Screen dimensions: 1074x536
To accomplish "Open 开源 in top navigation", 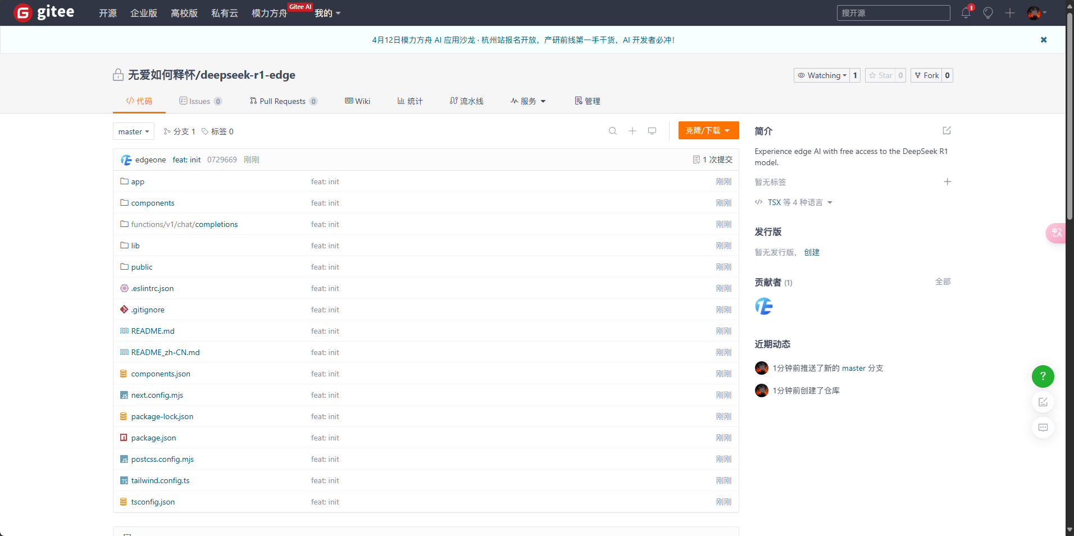I will pos(108,13).
